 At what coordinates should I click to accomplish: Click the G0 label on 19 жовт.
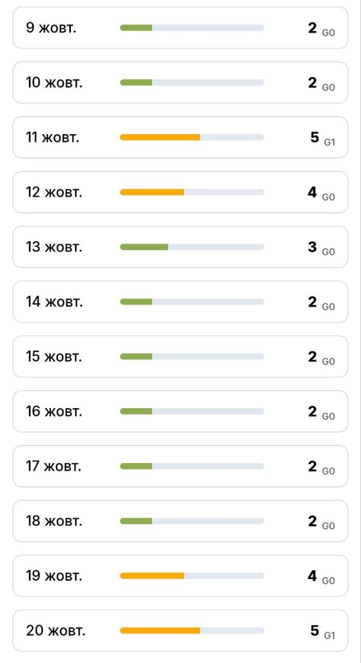[329, 581]
